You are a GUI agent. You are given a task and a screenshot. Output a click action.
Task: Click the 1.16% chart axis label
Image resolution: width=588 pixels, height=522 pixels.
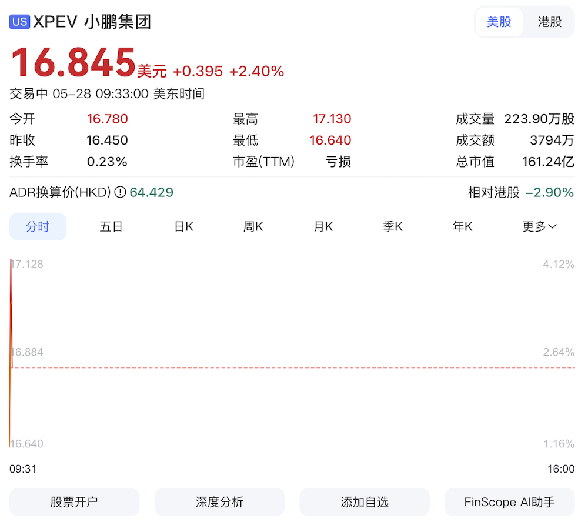pos(559,444)
